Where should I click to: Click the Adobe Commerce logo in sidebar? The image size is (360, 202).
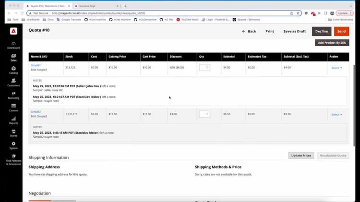pos(13,31)
